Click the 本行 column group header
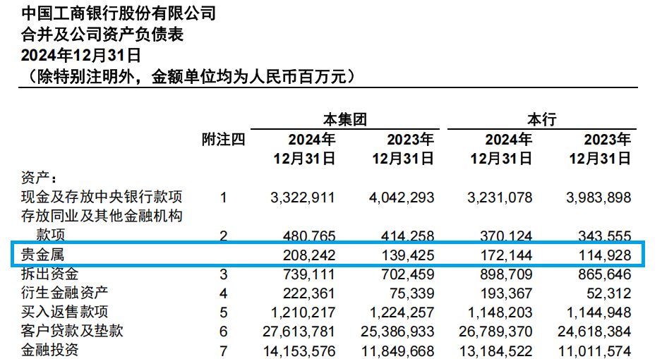Viewport: 662px width, 359px height. point(542,119)
